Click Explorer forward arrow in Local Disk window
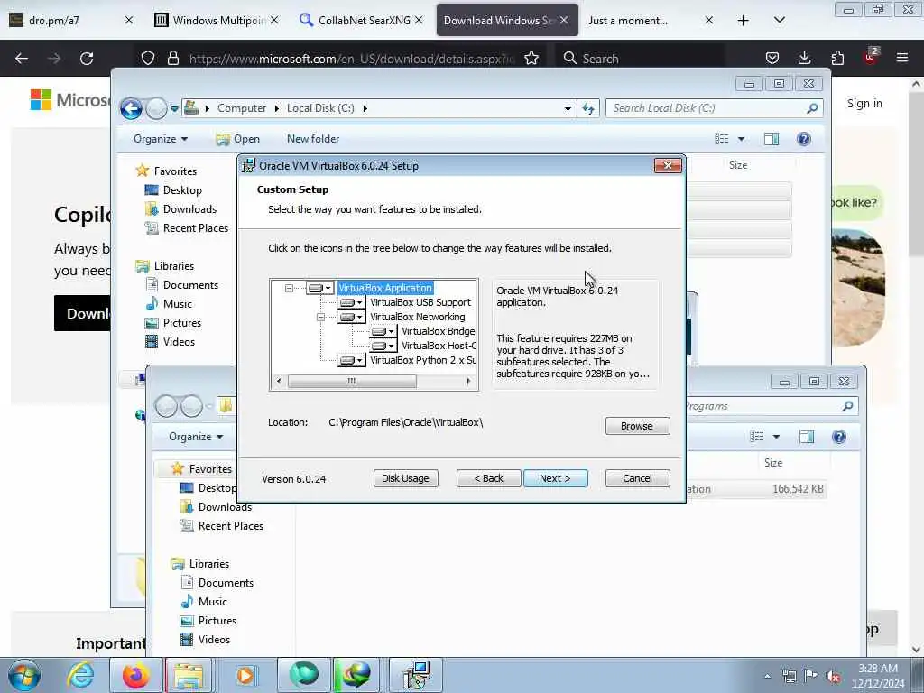 click(156, 108)
